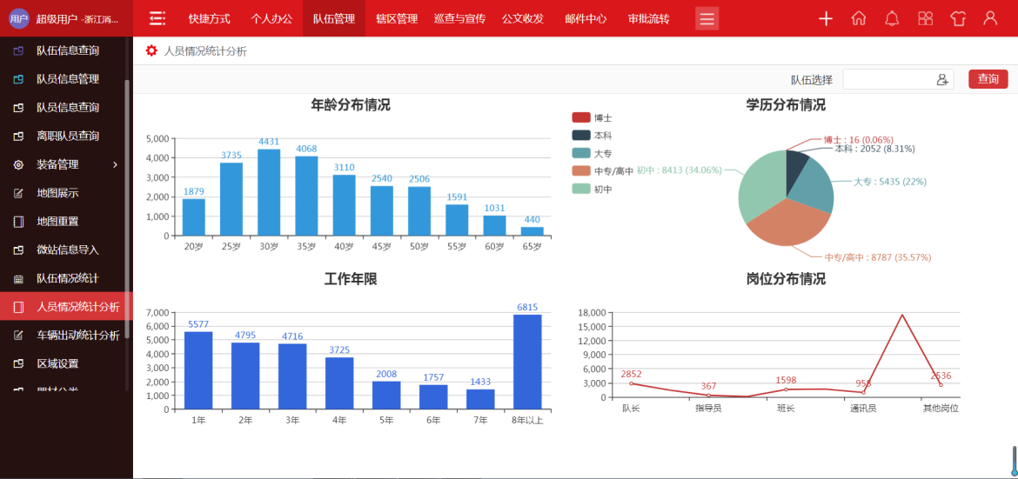
Task: Open the apps grid icon
Action: point(925,18)
